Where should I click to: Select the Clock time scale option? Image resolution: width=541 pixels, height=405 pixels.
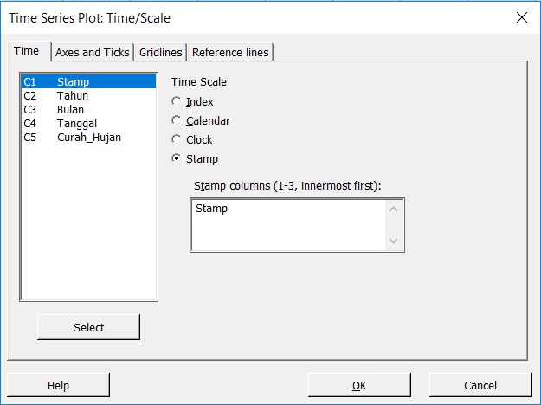[177, 140]
